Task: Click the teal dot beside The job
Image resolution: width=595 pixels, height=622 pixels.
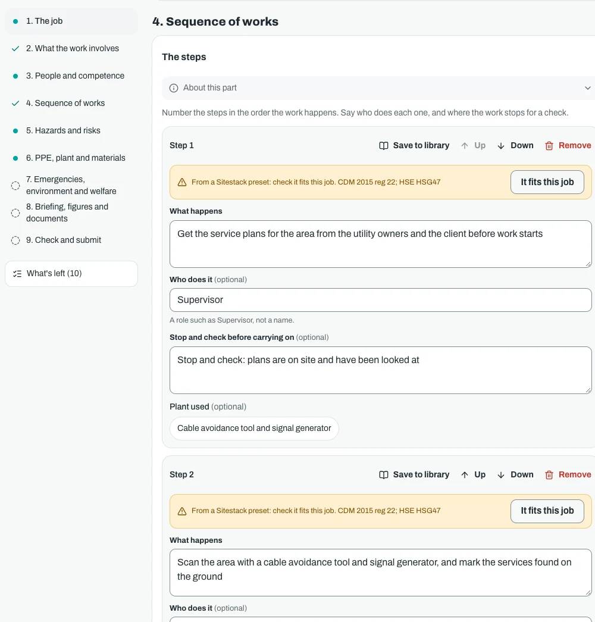Action: 15,21
